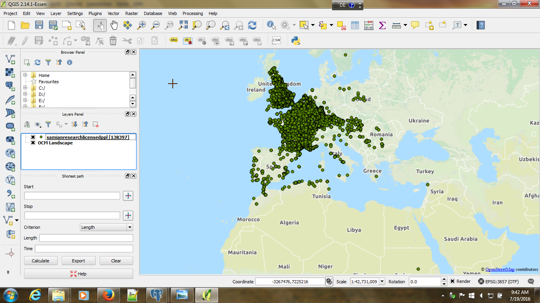Viewport: 540px width, 303px height.
Task: Click the Zoom Full extent icon
Action: (183, 25)
